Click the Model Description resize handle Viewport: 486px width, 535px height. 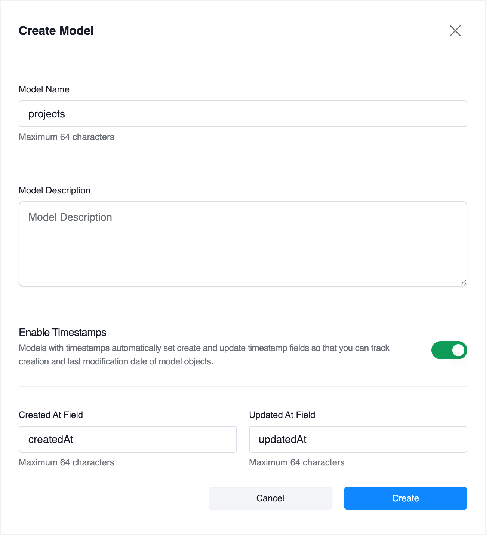click(x=463, y=283)
